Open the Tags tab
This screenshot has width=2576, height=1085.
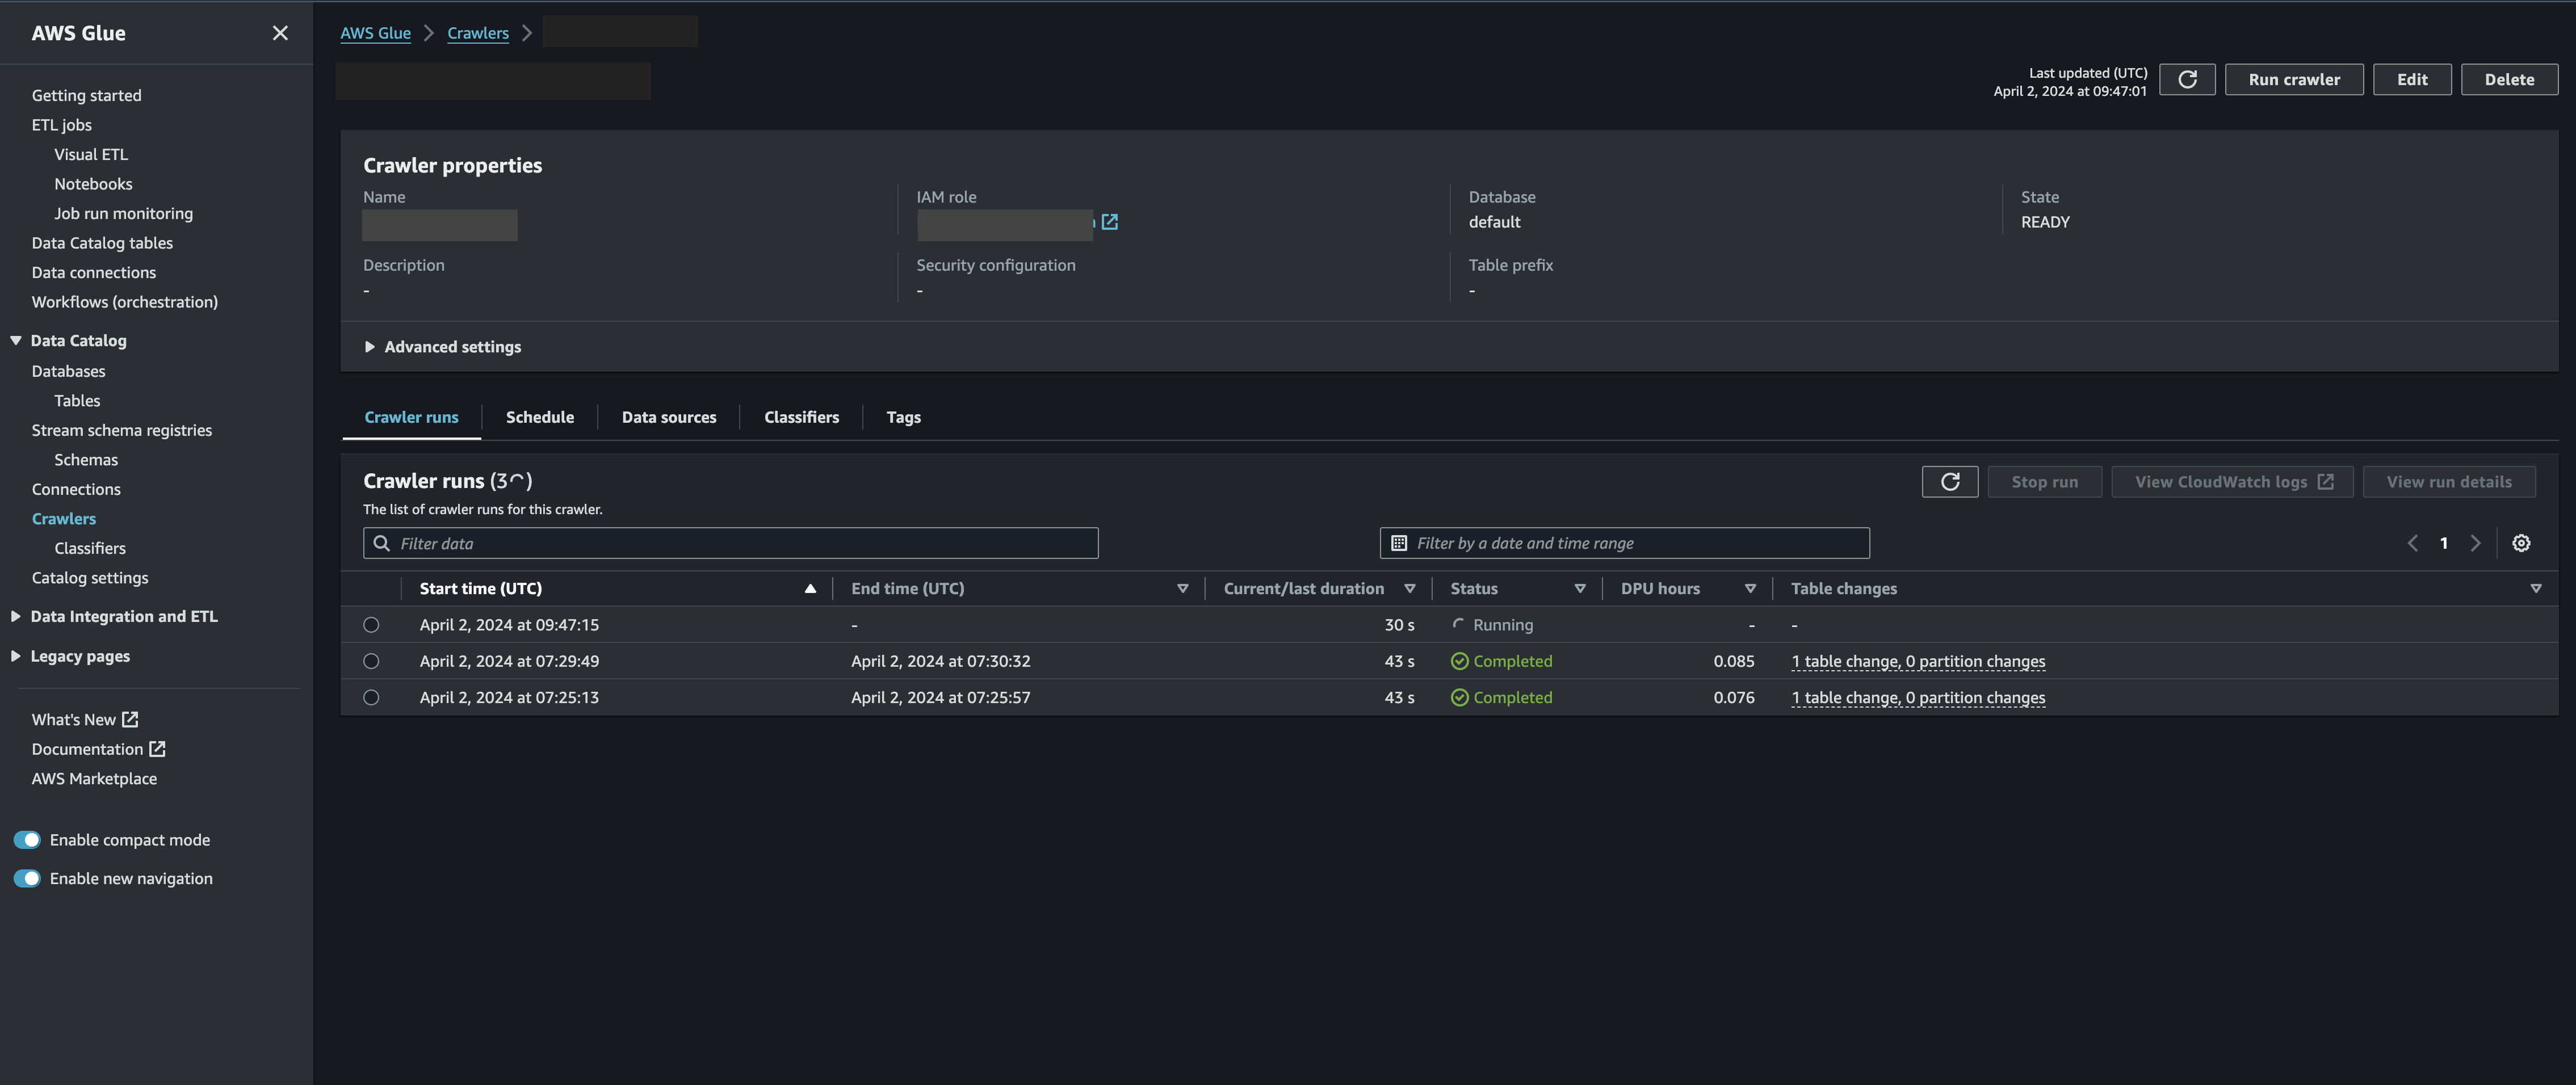[x=903, y=418]
